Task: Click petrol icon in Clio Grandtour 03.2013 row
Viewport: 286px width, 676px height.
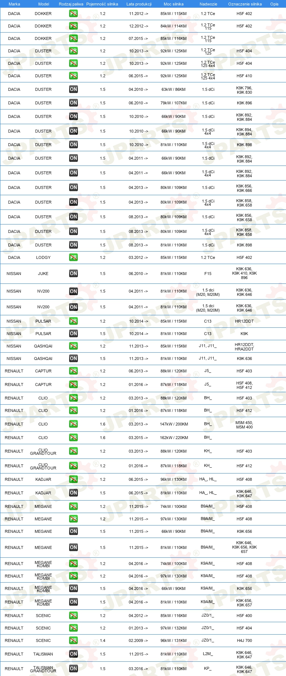Action: (x=73, y=451)
